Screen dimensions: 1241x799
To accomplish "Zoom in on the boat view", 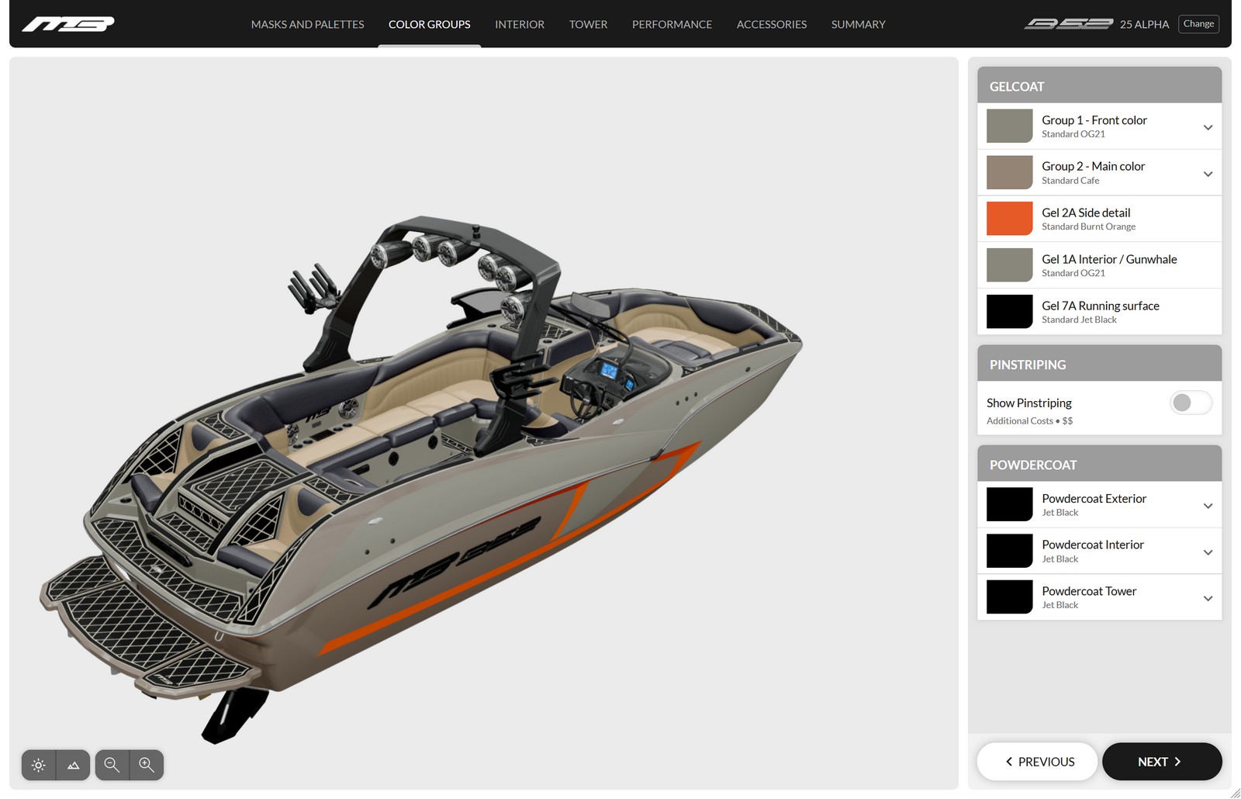I will (x=146, y=766).
